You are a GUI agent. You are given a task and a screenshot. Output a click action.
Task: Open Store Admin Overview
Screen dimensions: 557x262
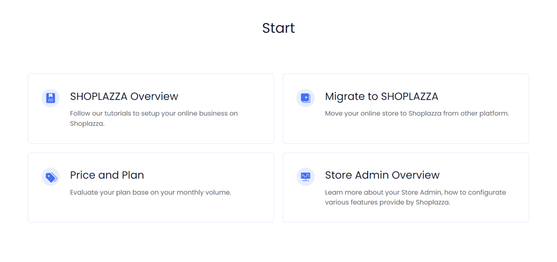click(382, 175)
